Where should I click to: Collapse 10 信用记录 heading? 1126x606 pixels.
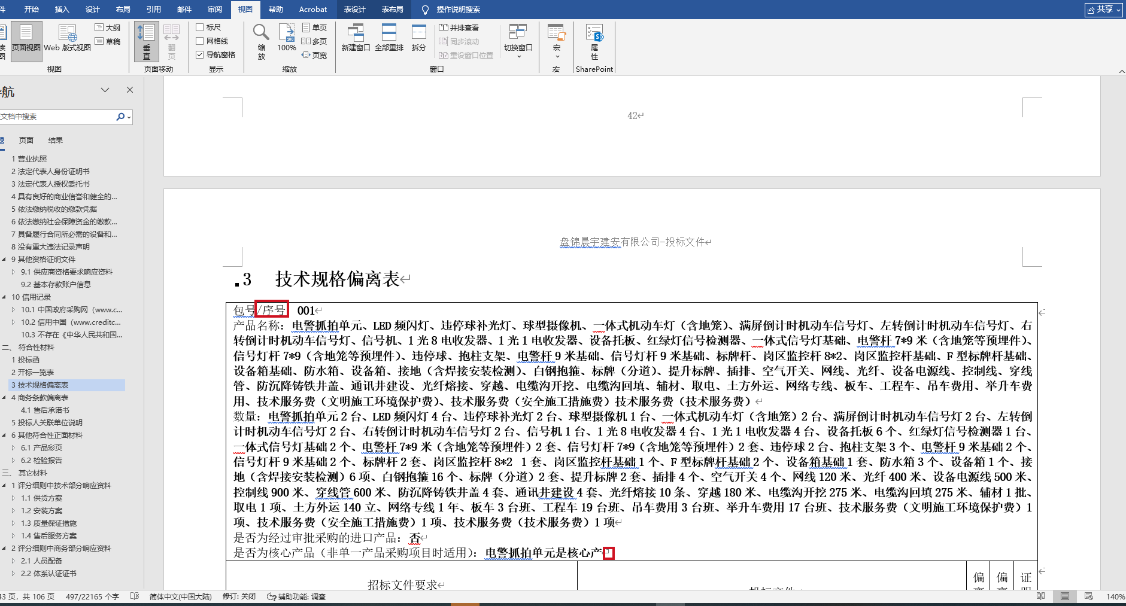click(4, 297)
